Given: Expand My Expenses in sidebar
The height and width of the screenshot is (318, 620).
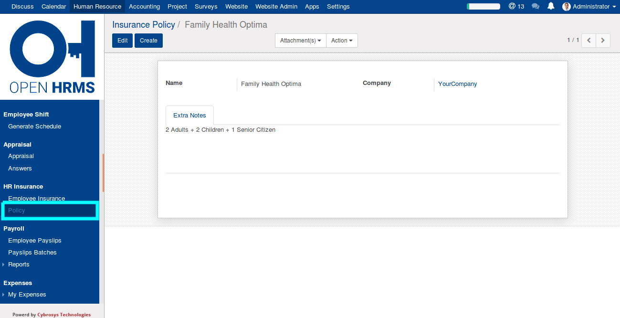Looking at the screenshot, I should point(27,295).
